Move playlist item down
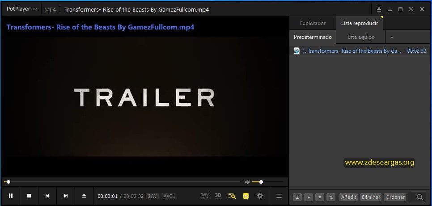Screen dimensions: 432x206 [x=320, y=197]
